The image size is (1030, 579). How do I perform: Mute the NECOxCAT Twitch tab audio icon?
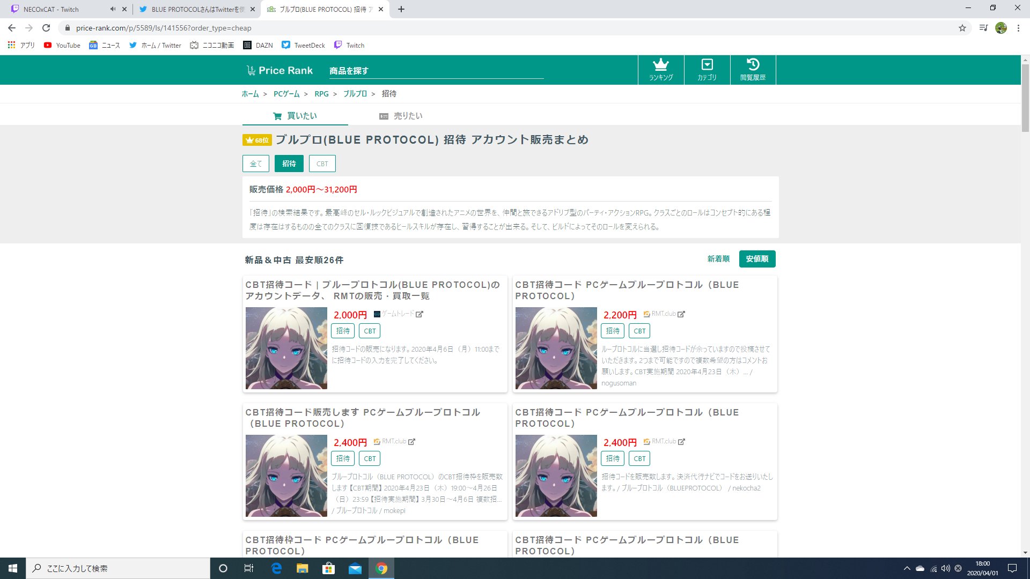(113, 9)
